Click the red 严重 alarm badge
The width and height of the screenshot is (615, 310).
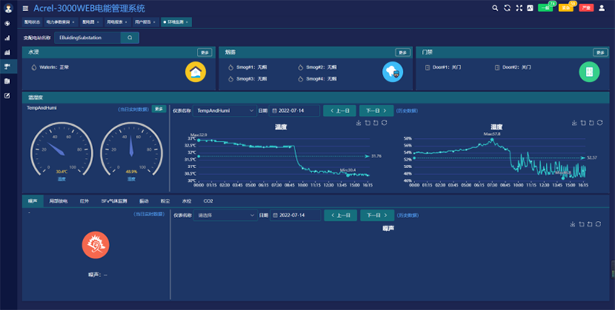586,8
